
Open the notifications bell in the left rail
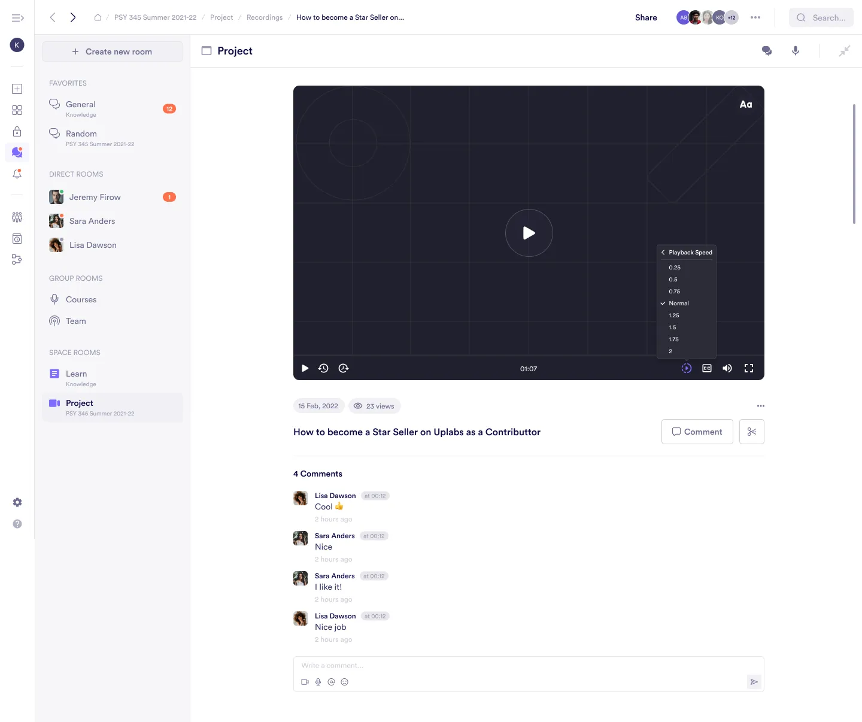coord(17,174)
